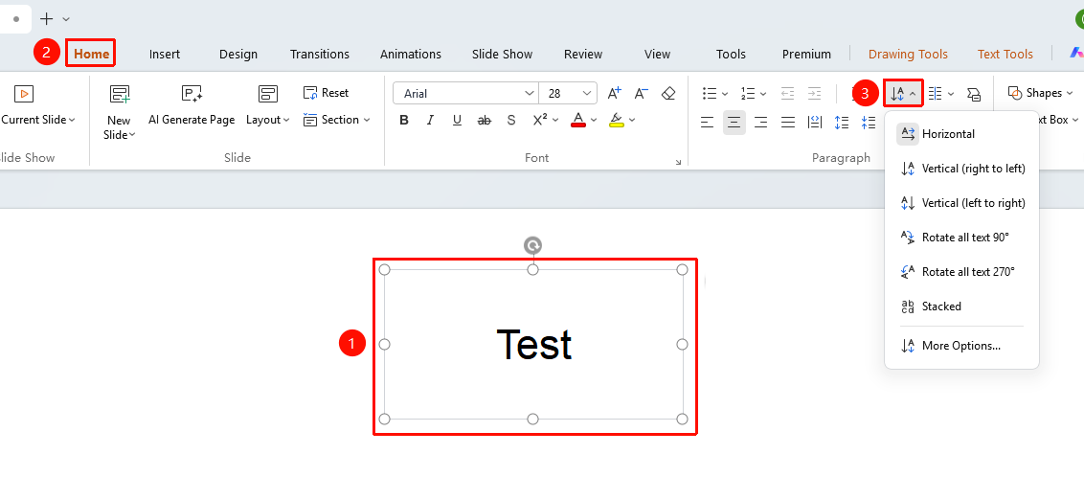1084x477 pixels.
Task: Expand the numbering dropdown arrow
Action: [x=763, y=93]
